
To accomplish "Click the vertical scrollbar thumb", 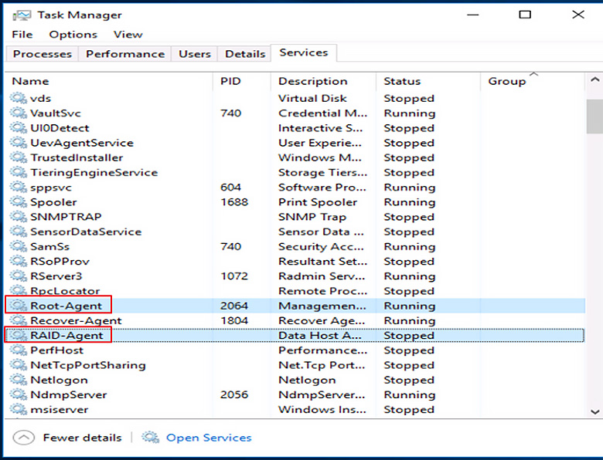I will [x=594, y=117].
